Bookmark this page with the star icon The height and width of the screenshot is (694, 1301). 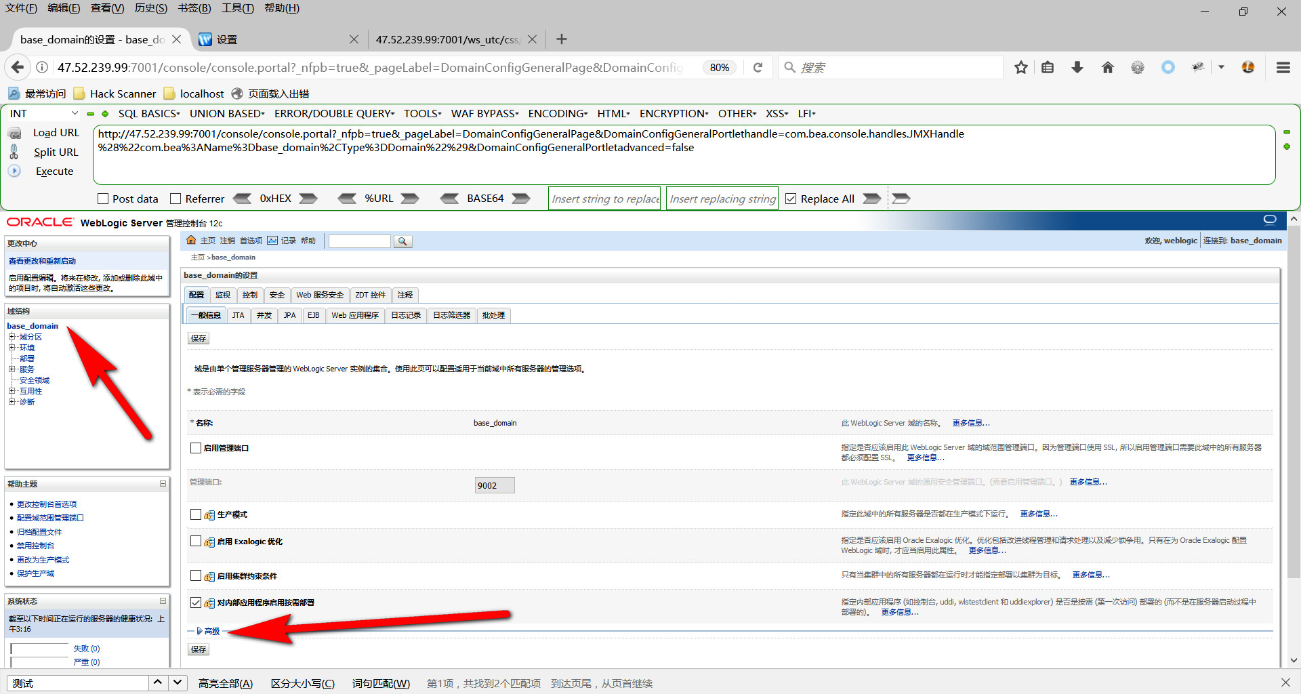[x=1021, y=67]
